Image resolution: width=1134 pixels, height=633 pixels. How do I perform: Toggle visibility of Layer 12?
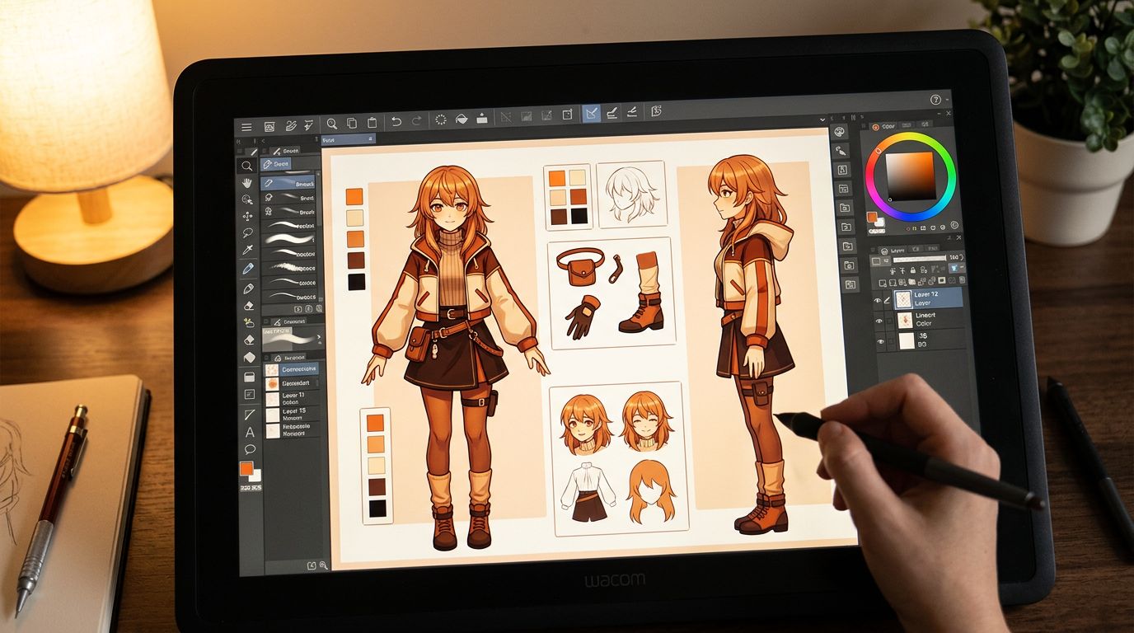(x=879, y=300)
